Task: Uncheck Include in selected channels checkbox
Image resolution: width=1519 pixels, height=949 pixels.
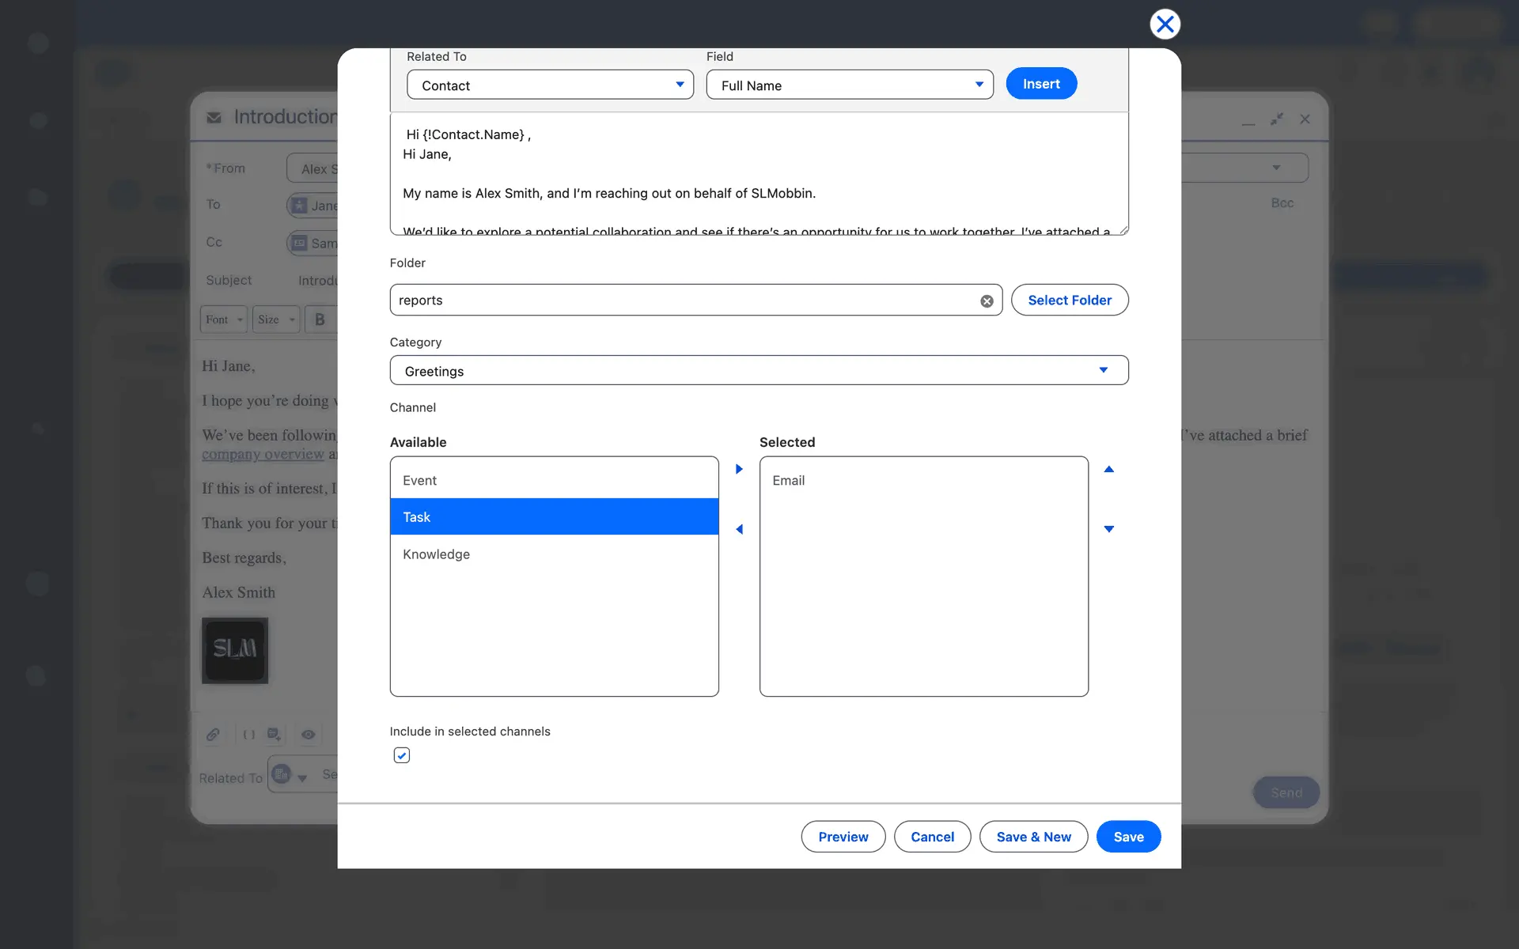Action: tap(402, 755)
